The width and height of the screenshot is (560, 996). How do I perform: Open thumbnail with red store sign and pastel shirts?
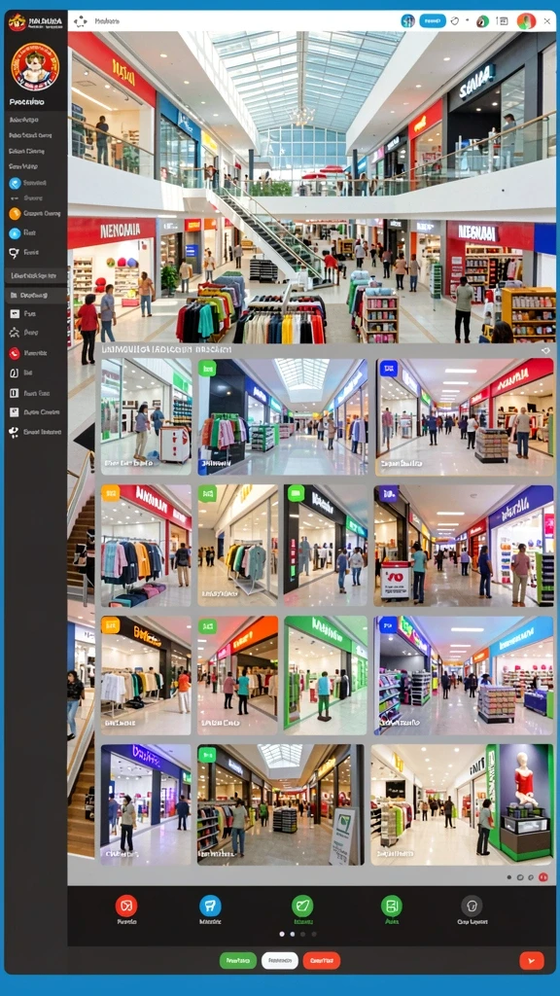point(146,545)
